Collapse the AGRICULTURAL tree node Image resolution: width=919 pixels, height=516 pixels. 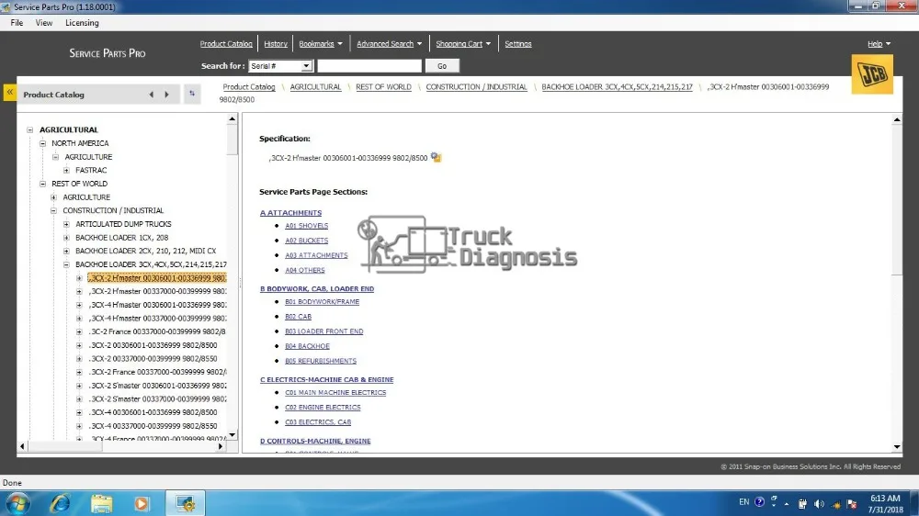(30, 130)
